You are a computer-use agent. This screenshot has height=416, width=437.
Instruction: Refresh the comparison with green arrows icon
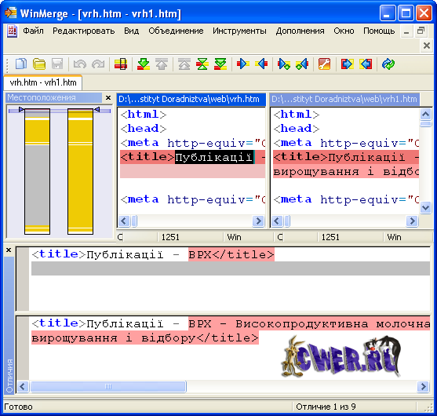pyautogui.click(x=388, y=64)
